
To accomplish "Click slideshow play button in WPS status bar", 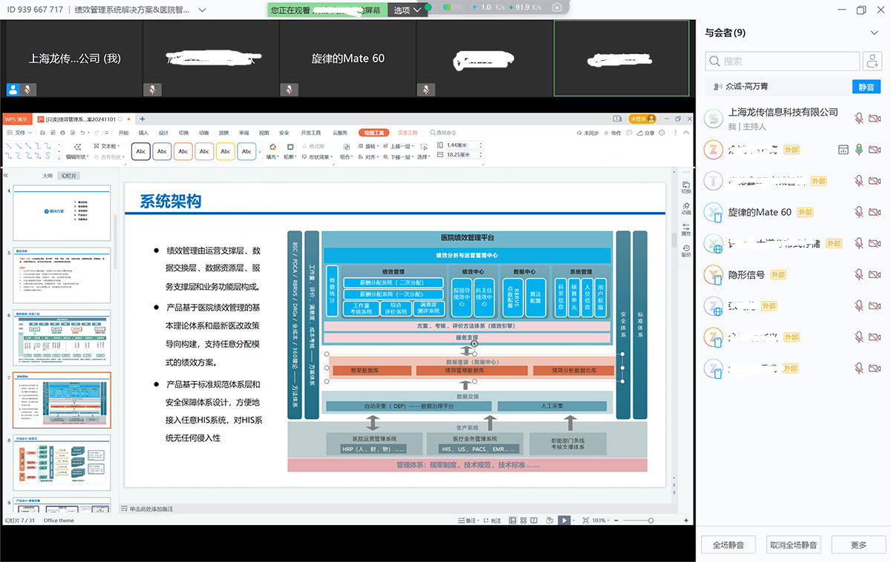I will [564, 520].
